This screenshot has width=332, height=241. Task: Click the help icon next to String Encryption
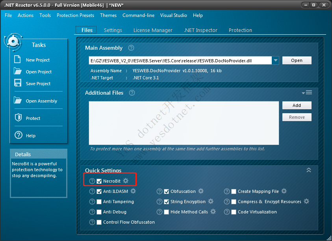coord(159,202)
